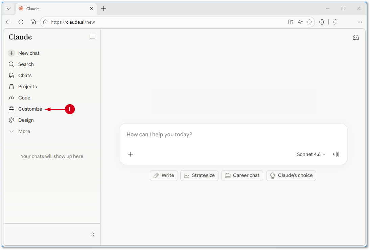The width and height of the screenshot is (370, 250).
Task: Choose the Write suggestion chip
Action: [164, 175]
